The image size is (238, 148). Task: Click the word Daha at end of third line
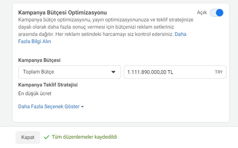(181, 34)
